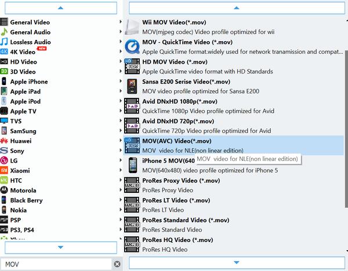The width and height of the screenshot is (348, 271).
Task: Click the Xiaomi brand icon
Action: (x=5, y=171)
